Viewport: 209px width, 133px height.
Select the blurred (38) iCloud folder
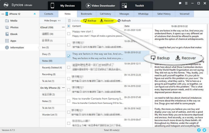point(53,34)
